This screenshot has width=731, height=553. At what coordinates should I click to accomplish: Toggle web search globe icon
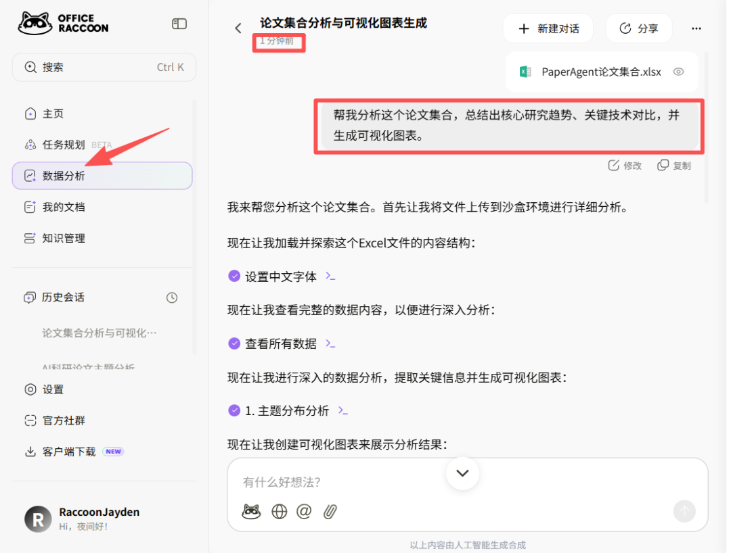280,512
